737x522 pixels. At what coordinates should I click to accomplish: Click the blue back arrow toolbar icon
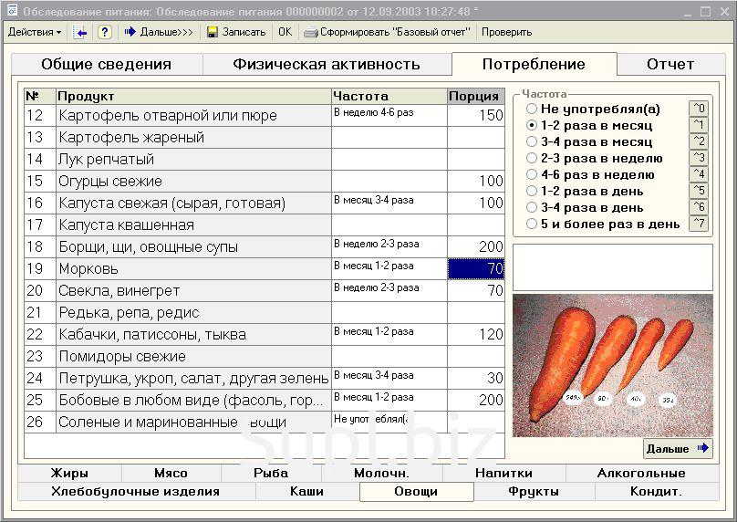(x=80, y=32)
